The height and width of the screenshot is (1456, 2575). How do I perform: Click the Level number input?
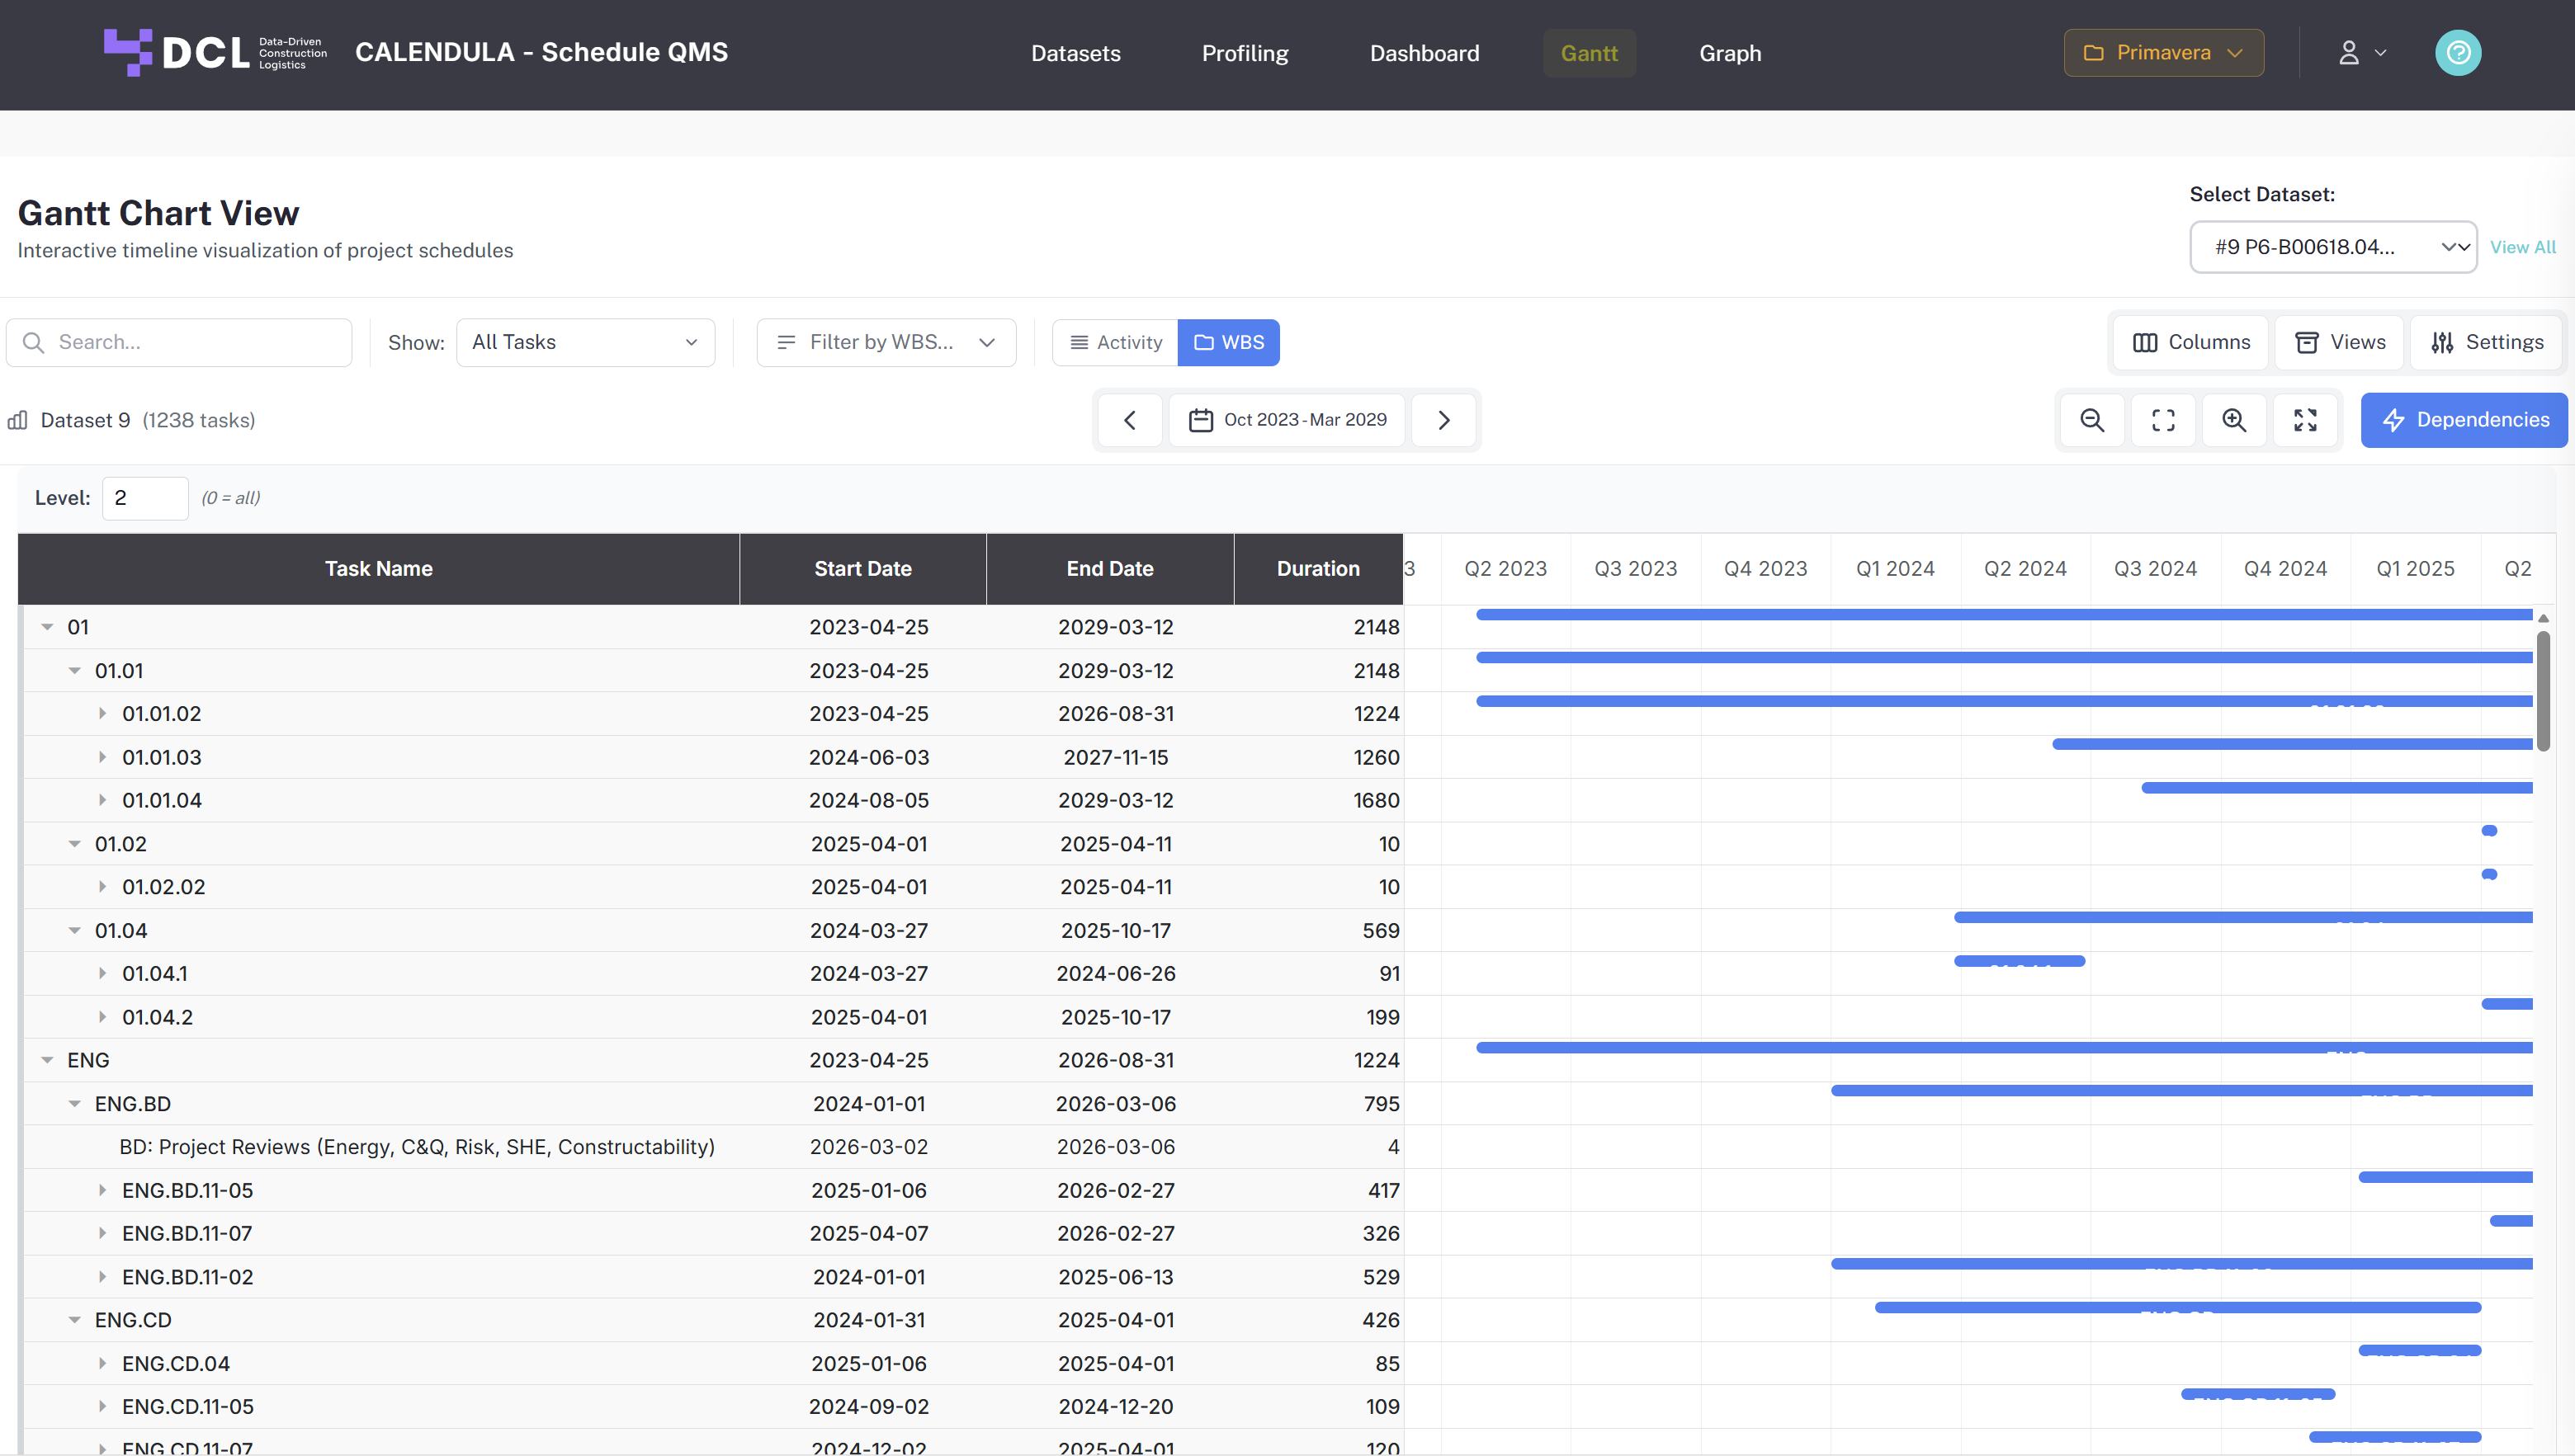[145, 498]
